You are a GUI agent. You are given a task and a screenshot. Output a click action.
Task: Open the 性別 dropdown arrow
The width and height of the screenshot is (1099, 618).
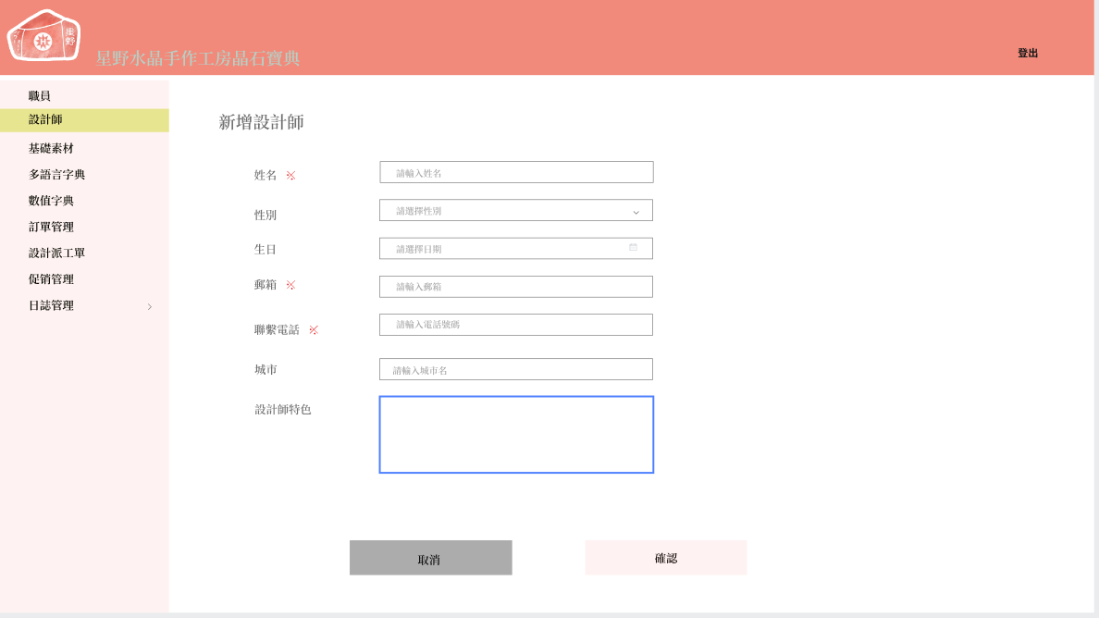click(636, 212)
